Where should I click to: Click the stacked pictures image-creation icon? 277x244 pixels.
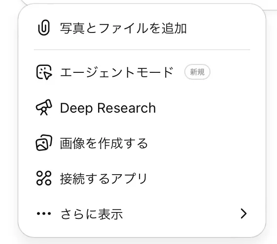click(44, 143)
